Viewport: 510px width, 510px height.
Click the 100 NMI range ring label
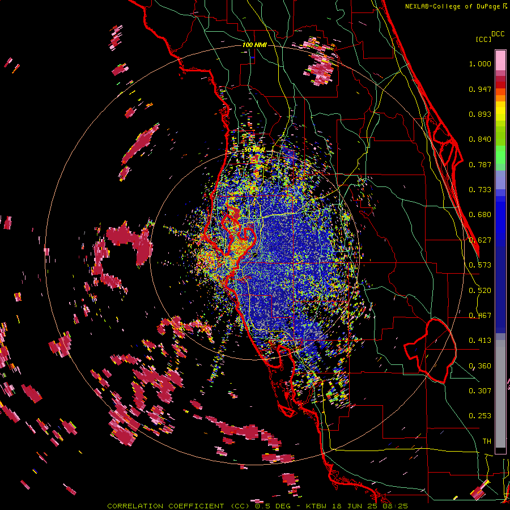coord(254,45)
